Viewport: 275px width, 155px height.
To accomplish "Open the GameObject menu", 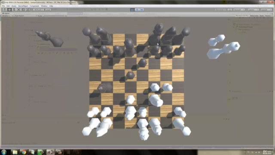I will [23, 6].
